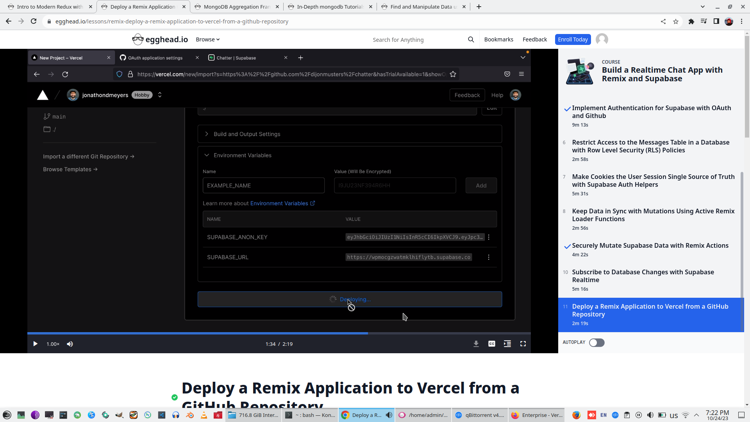Download the video with download icon
This screenshot has width=750, height=422.
[x=476, y=344]
